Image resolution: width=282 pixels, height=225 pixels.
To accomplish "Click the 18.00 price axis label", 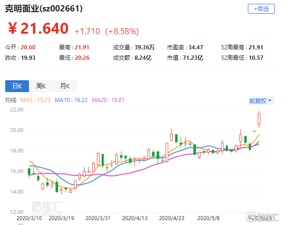I will [17, 151].
